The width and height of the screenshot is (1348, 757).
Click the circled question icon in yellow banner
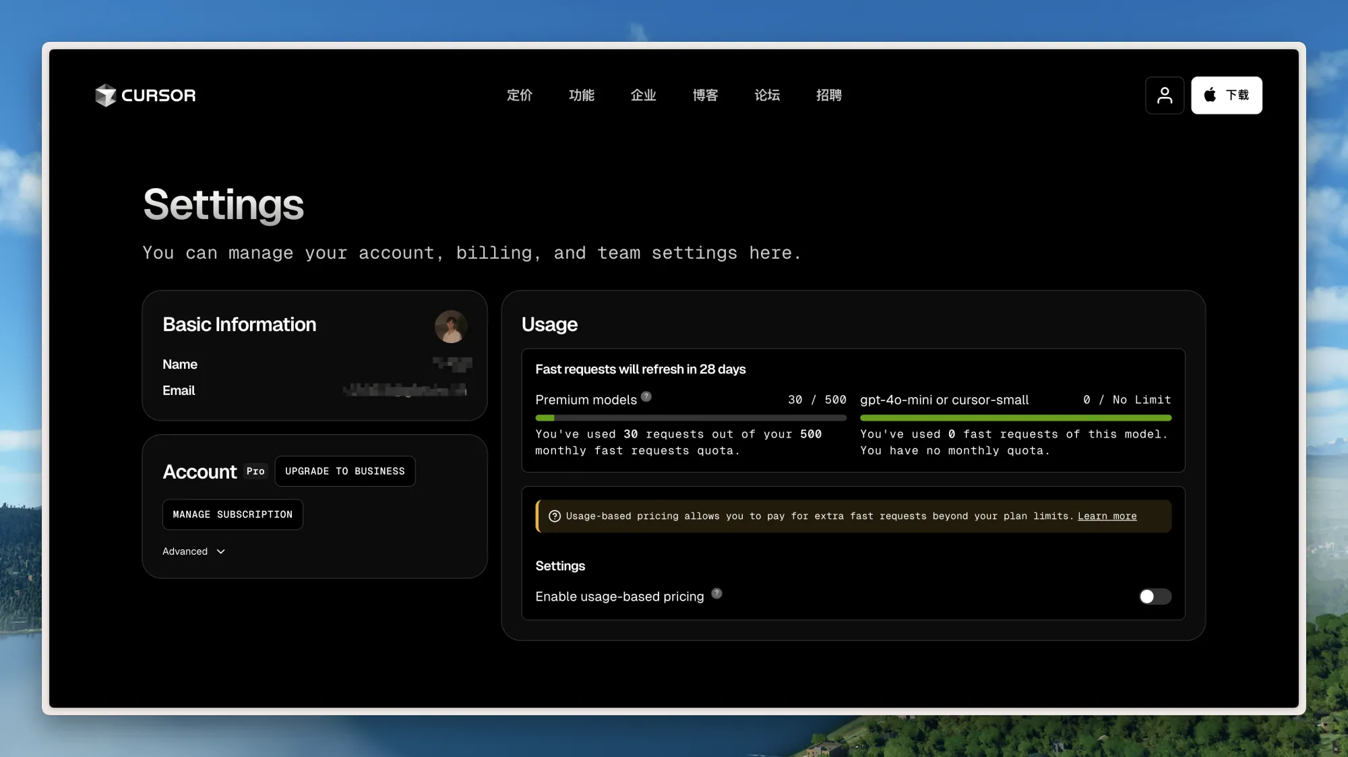(554, 516)
